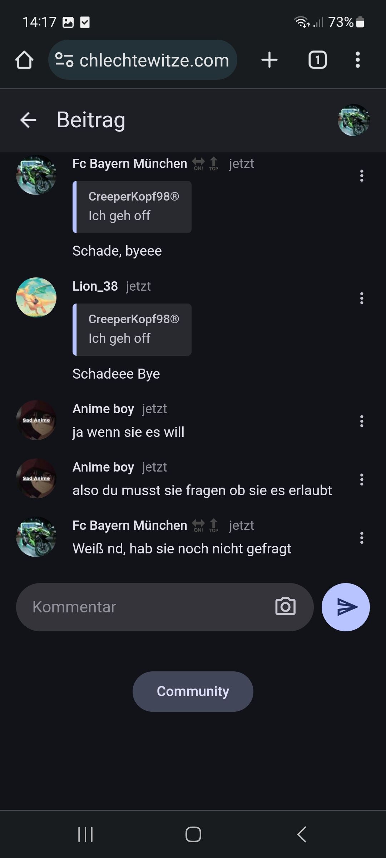Image resolution: width=386 pixels, height=858 pixels.
Task: Tap the camera icon in comment field
Action: (x=285, y=606)
